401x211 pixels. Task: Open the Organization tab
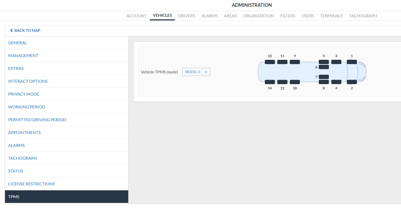pyautogui.click(x=258, y=16)
